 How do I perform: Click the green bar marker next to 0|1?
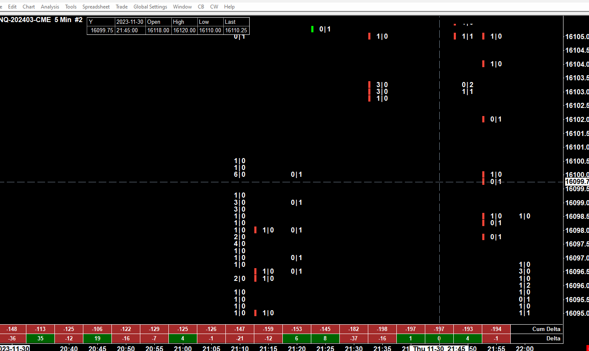pyautogui.click(x=313, y=29)
